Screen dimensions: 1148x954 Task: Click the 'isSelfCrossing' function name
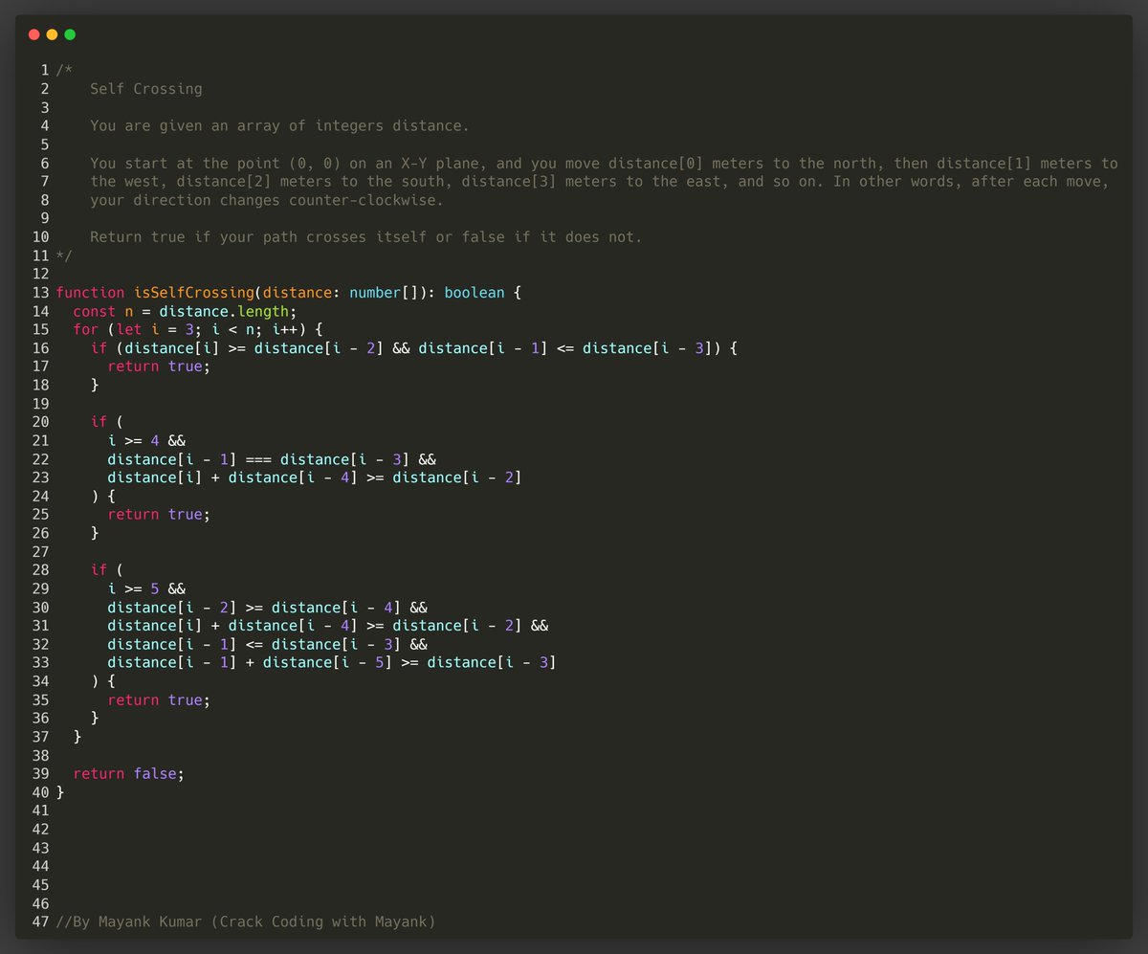point(194,292)
